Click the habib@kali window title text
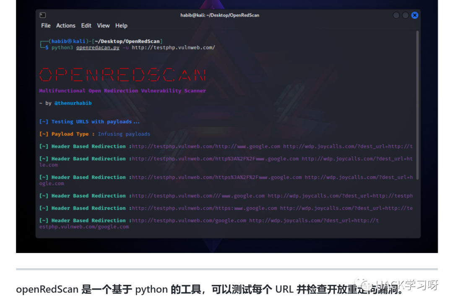 click(x=219, y=16)
